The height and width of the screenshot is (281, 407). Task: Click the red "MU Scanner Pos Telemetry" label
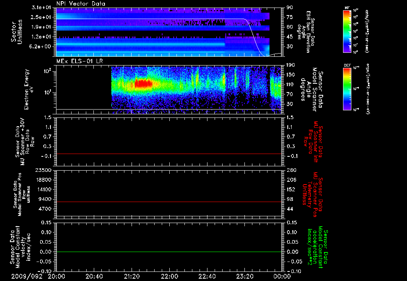(x=312, y=194)
